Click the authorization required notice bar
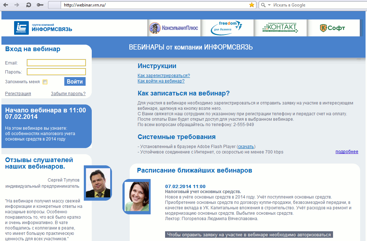 coord(249,235)
